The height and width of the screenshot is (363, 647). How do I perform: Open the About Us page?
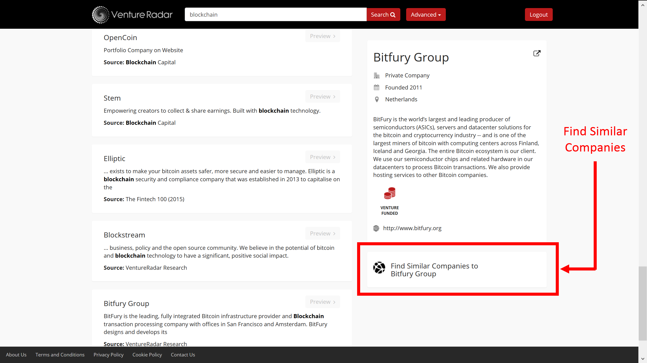tap(16, 354)
